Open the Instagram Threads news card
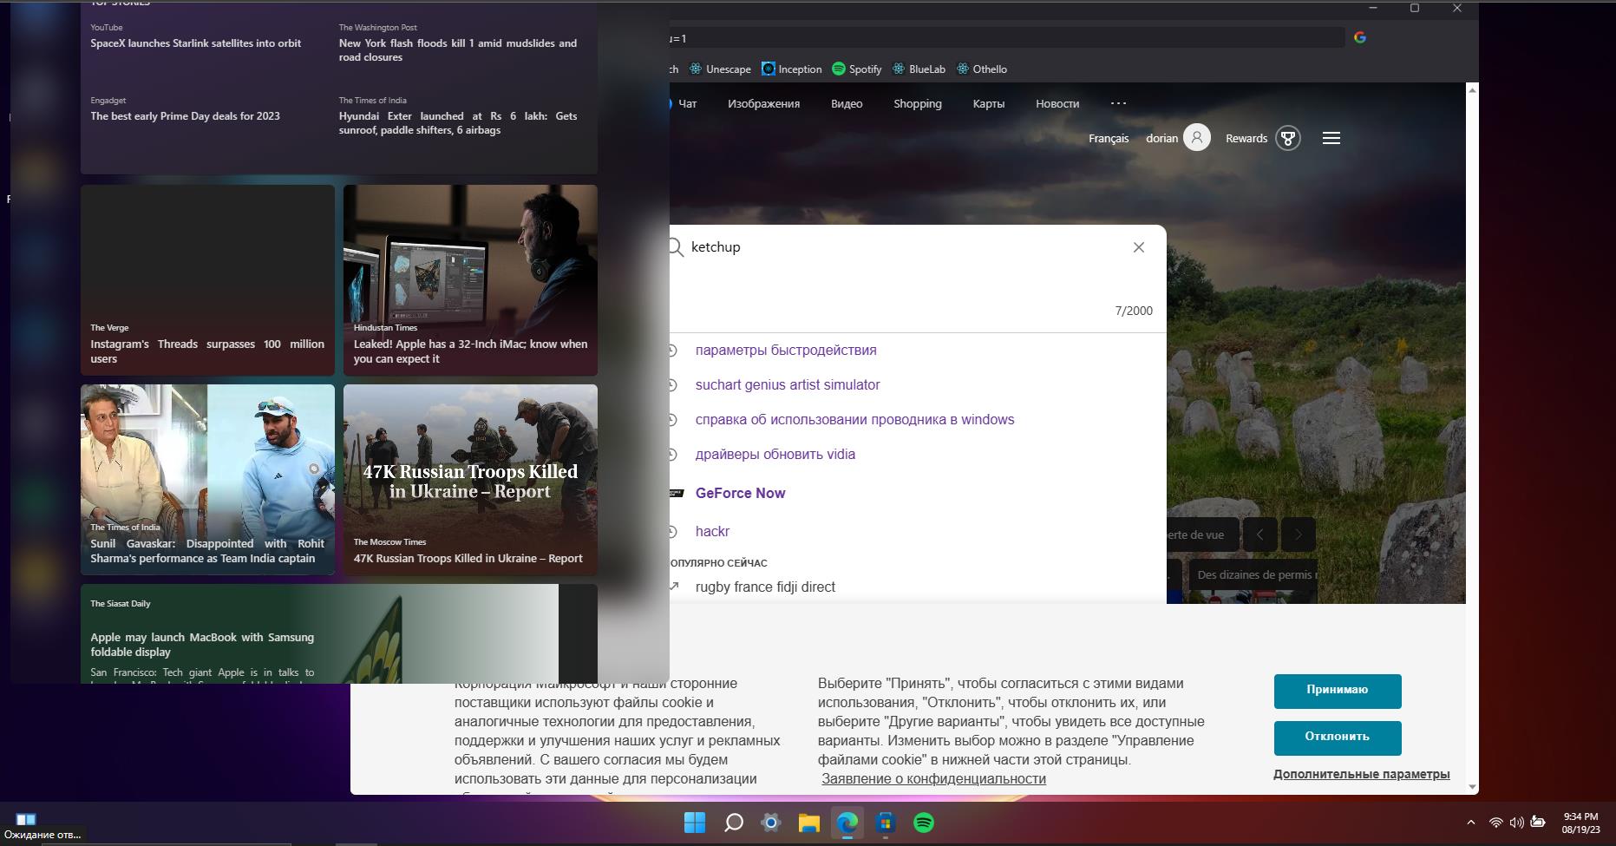 tap(207, 280)
